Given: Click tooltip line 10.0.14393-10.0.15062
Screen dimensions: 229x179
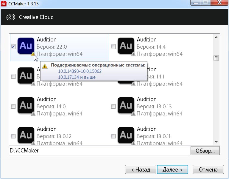Looking at the screenshot, I should [80, 71].
